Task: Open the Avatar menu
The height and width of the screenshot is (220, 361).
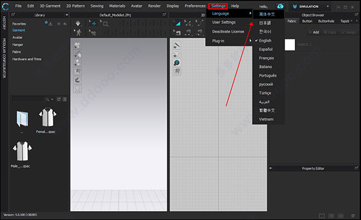Action: point(137,6)
